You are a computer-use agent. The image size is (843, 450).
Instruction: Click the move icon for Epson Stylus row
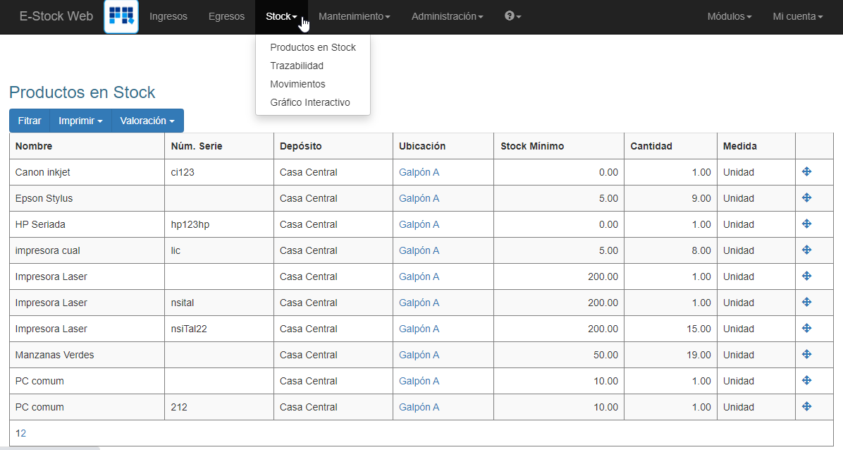(x=806, y=198)
